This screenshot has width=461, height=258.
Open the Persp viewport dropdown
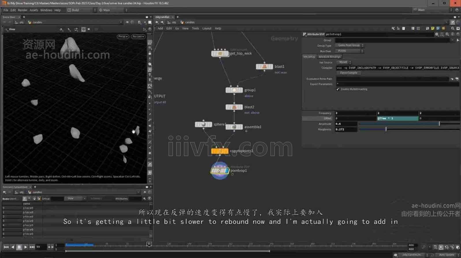123,37
